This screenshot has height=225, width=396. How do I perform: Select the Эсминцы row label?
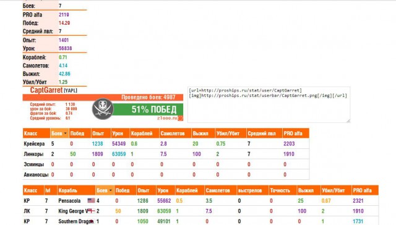[34, 164]
